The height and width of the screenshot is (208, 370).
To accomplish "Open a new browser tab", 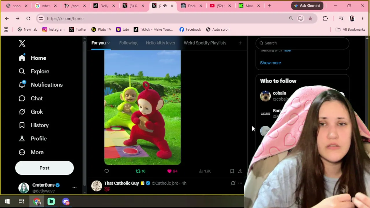I will 269,6.
